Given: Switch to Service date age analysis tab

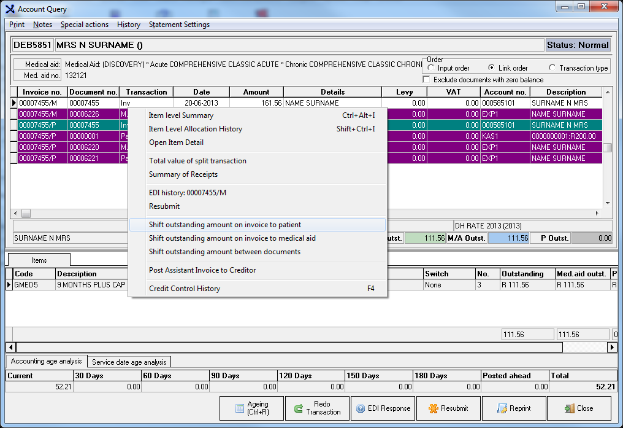Looking at the screenshot, I should (x=129, y=362).
